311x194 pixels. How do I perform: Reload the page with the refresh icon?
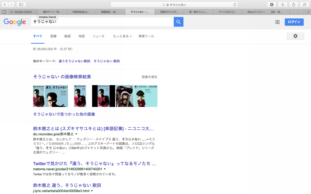coord(235,5)
